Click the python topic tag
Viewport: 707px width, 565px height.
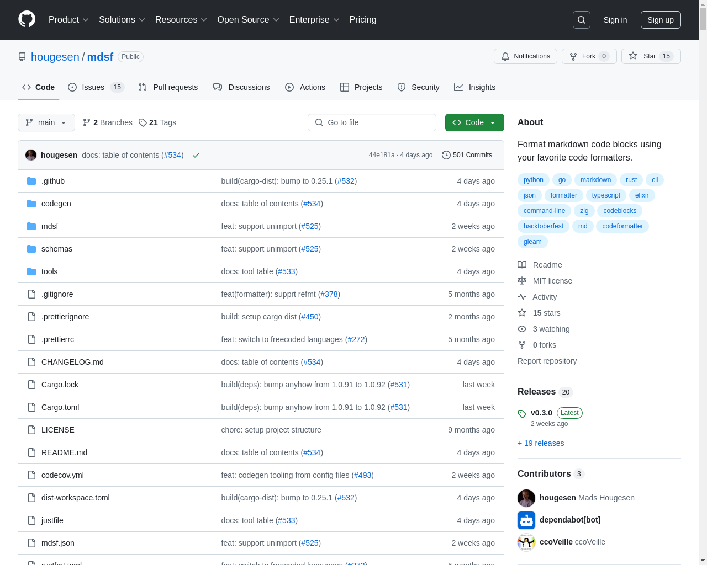[x=534, y=180]
